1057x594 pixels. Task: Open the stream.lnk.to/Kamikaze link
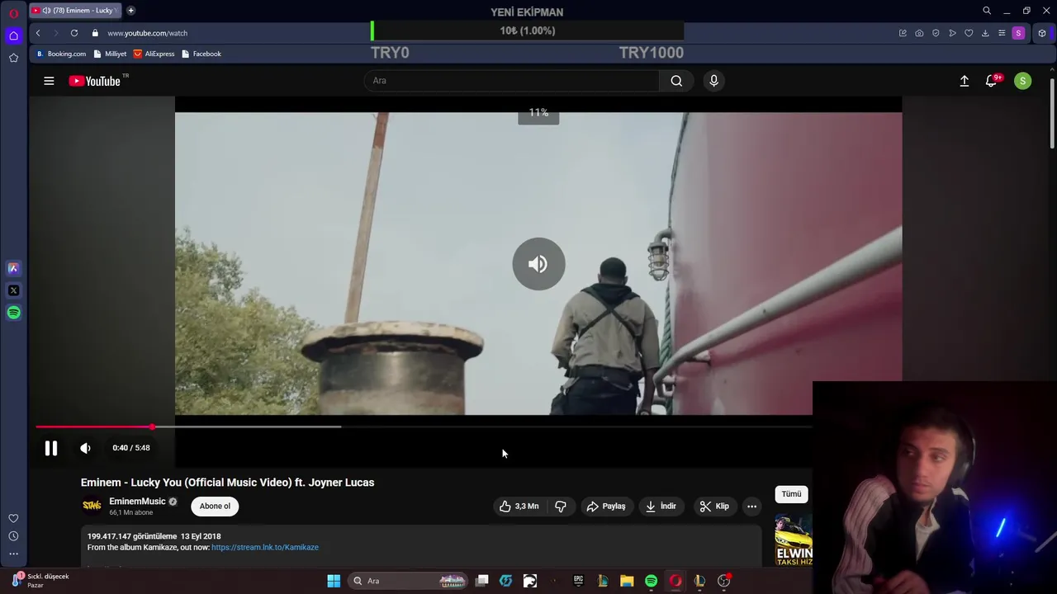click(264, 547)
